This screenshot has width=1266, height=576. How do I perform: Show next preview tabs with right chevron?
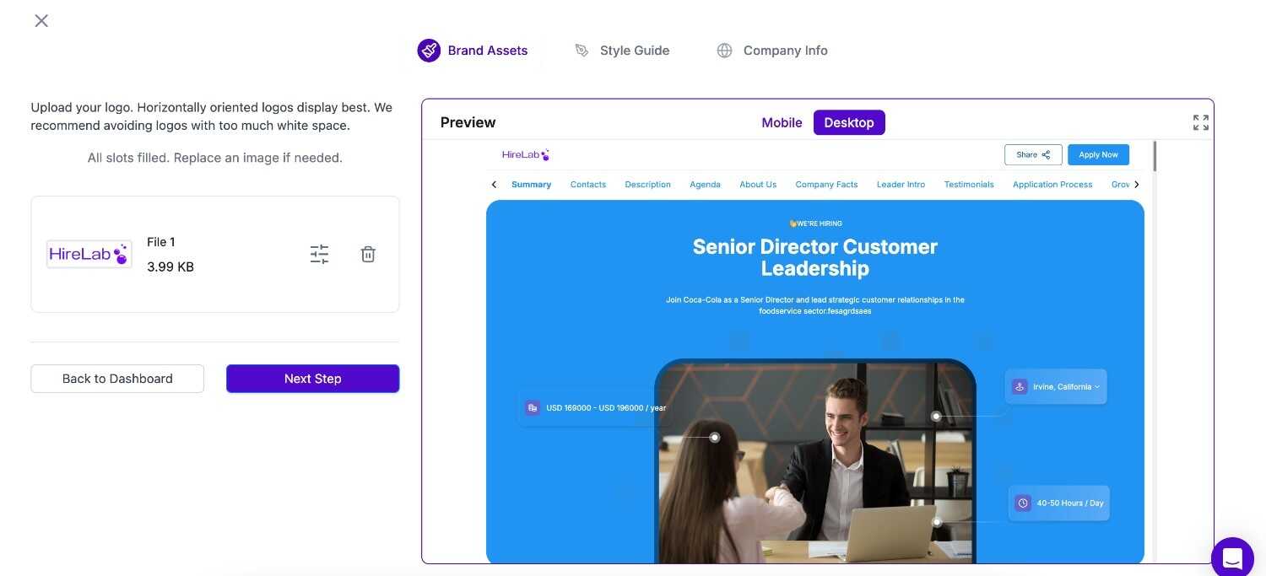coord(1136,184)
